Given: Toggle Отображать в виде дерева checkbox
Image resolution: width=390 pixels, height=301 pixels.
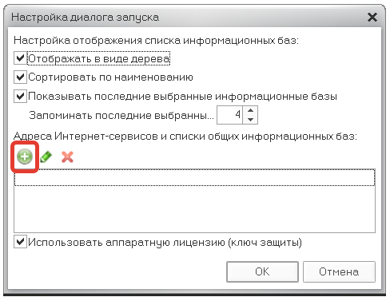Looking at the screenshot, I should 20,58.
